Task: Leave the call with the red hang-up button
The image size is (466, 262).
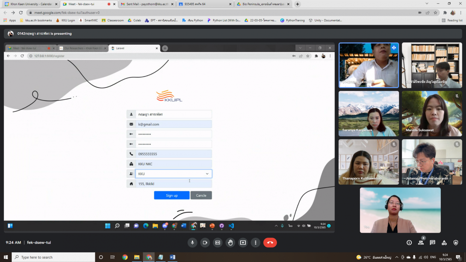Action: pos(270,242)
